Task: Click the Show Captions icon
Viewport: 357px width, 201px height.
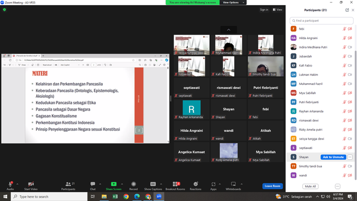Action: (153, 184)
